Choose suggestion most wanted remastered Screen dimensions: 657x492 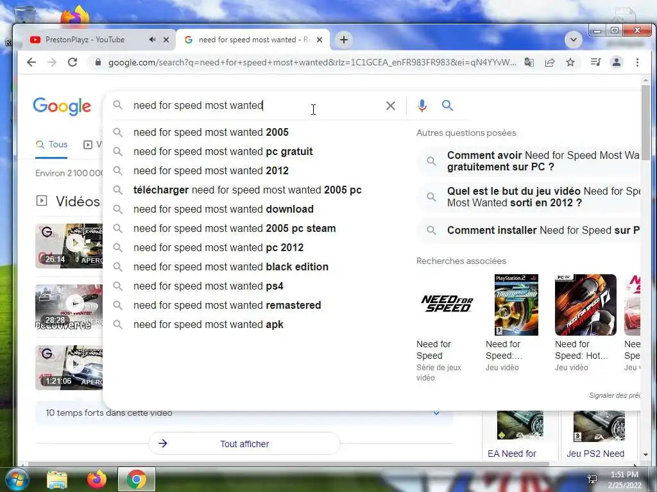(x=227, y=306)
